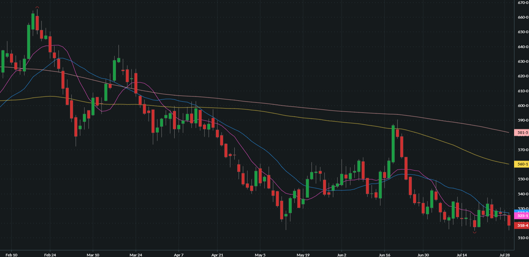
Task: Click the 660-0 price axis label
Action: [x=523, y=17]
